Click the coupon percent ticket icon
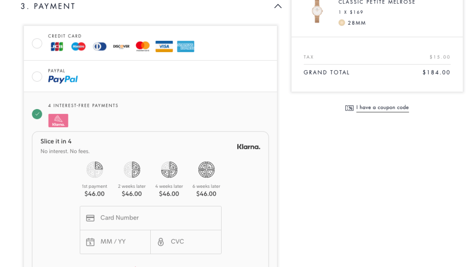Image resolution: width=475 pixels, height=267 pixels. click(x=349, y=108)
